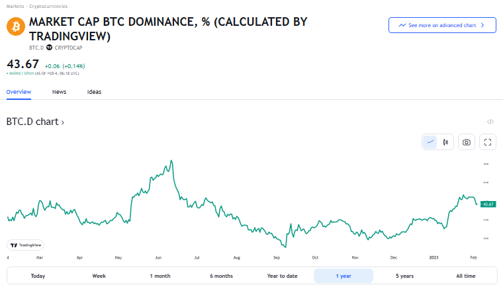Click the BTC.D ticker symbol text
This screenshot has height=289, width=503.
click(36, 48)
